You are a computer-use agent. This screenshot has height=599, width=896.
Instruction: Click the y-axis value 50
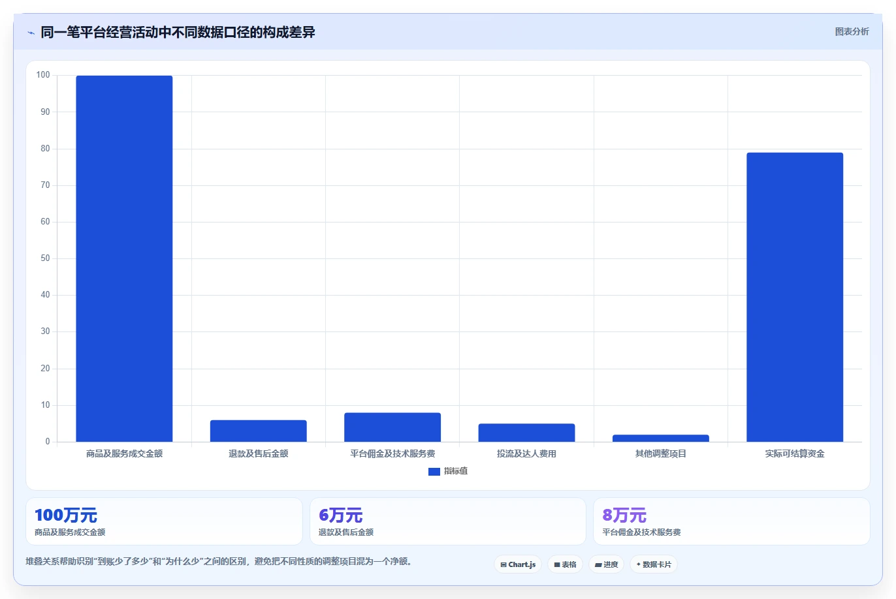[45, 258]
